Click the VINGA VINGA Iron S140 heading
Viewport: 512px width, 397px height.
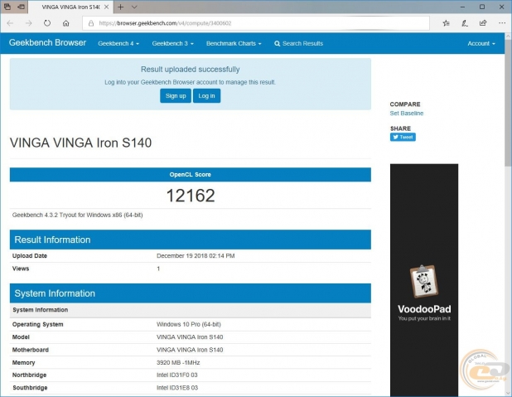pos(80,143)
